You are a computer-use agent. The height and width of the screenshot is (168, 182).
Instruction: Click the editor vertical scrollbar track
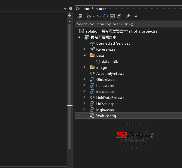[70, 75]
